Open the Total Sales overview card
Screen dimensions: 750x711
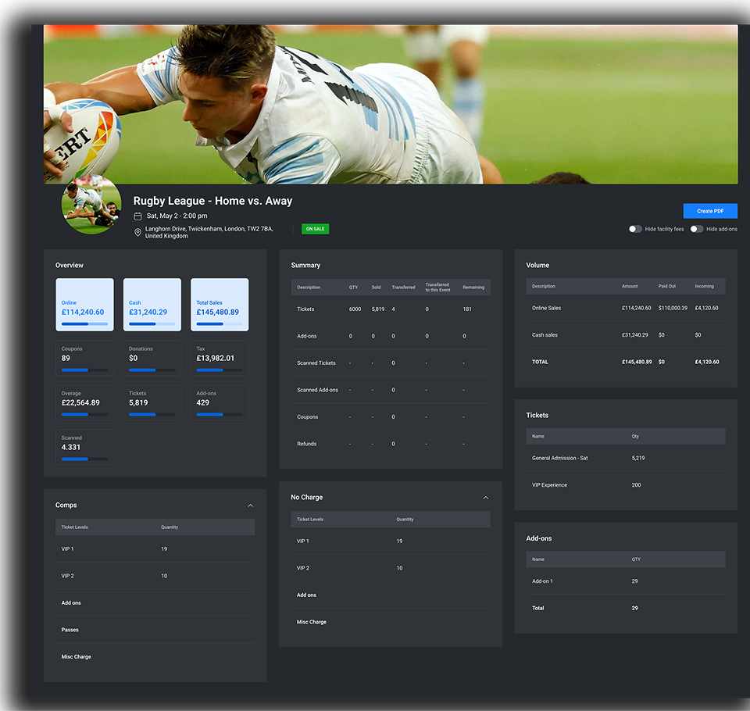click(220, 305)
